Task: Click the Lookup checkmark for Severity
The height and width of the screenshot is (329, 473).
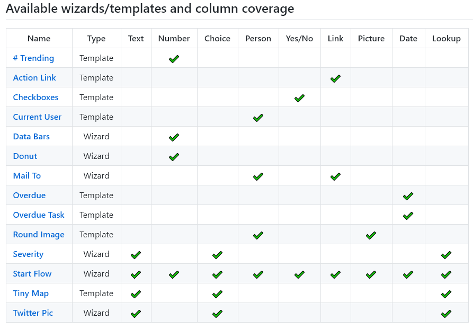Action: tap(446, 254)
